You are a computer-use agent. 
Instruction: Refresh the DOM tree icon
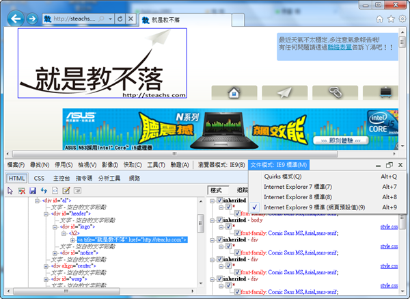point(44,191)
